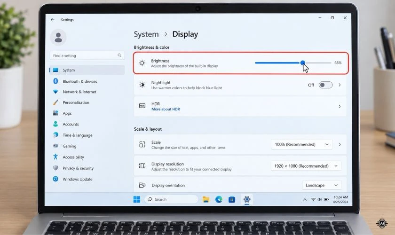
Task: Click the Personalization paintbrush icon
Action: click(x=55, y=102)
